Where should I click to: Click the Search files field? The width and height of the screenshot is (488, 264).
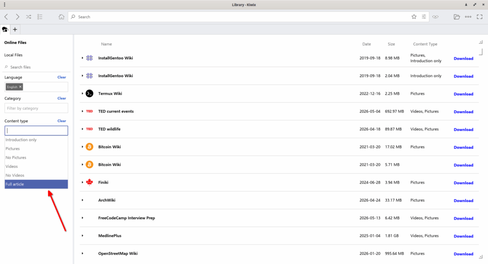(x=36, y=67)
